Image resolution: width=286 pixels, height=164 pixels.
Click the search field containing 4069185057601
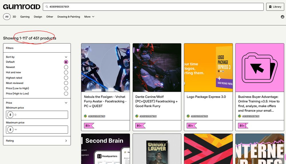point(153,7)
